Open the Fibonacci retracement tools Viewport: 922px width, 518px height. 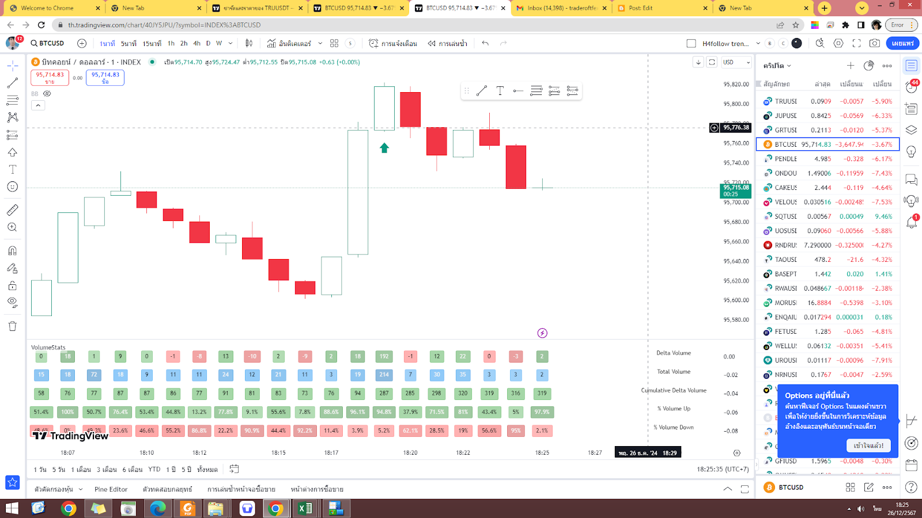pyautogui.click(x=13, y=100)
